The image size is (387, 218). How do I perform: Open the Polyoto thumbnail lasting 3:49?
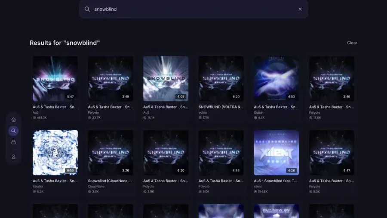pyautogui.click(x=111, y=78)
